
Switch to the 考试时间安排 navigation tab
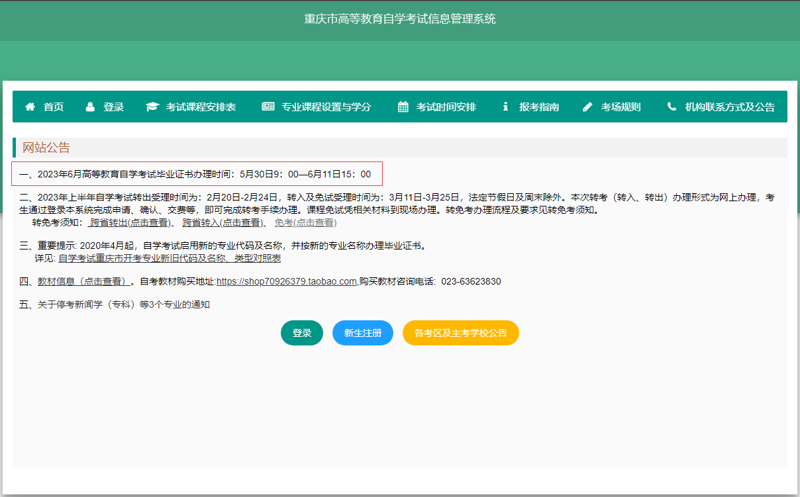(x=448, y=107)
